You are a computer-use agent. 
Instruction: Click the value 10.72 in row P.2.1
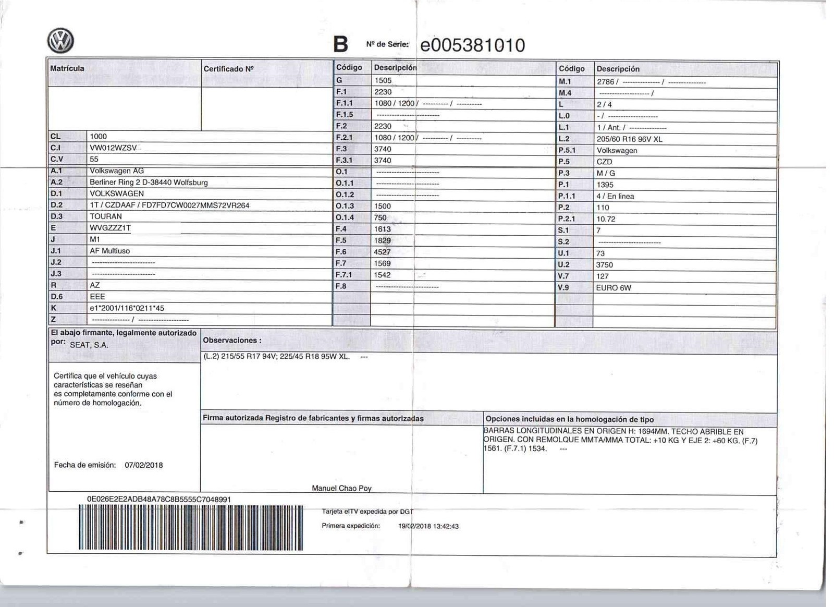(606, 219)
